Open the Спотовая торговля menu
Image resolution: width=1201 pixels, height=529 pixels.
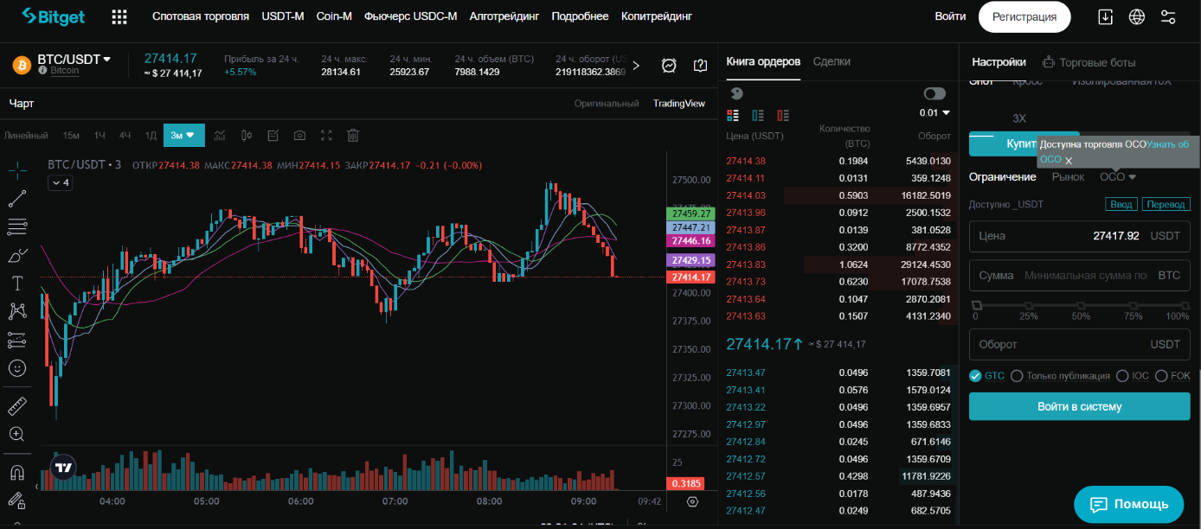click(201, 16)
